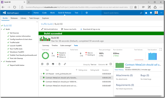Click the link icon in test toolbar
The width and height of the screenshot is (165, 98).
point(65,64)
